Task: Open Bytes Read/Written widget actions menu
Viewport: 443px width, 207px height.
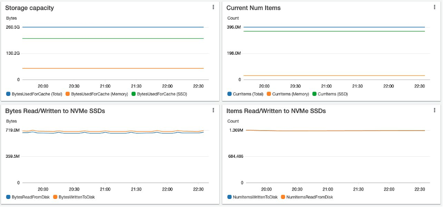Action: [x=213, y=111]
